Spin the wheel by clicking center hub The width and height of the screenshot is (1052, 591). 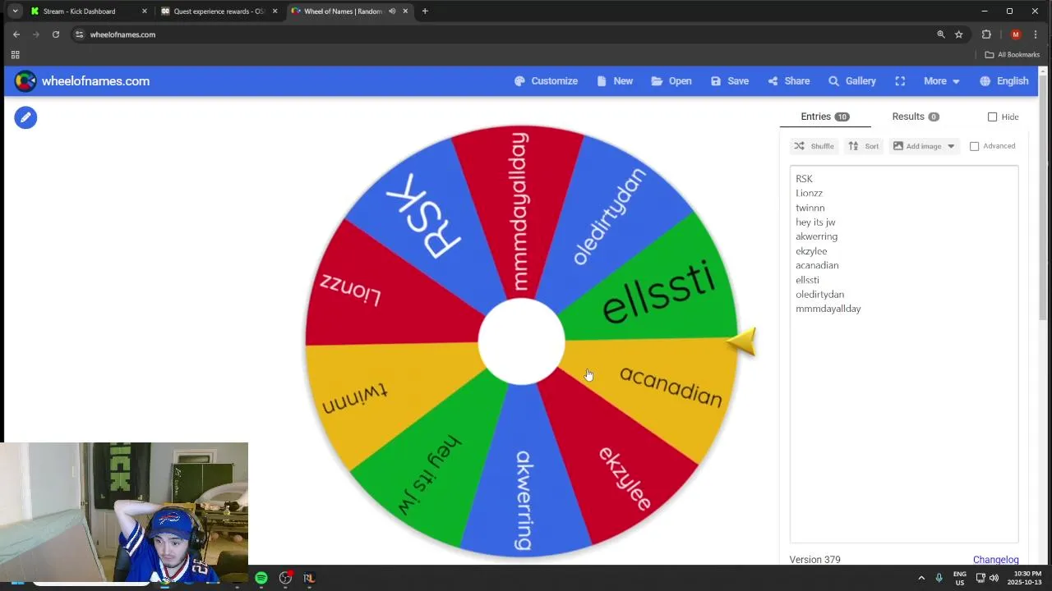[521, 341]
